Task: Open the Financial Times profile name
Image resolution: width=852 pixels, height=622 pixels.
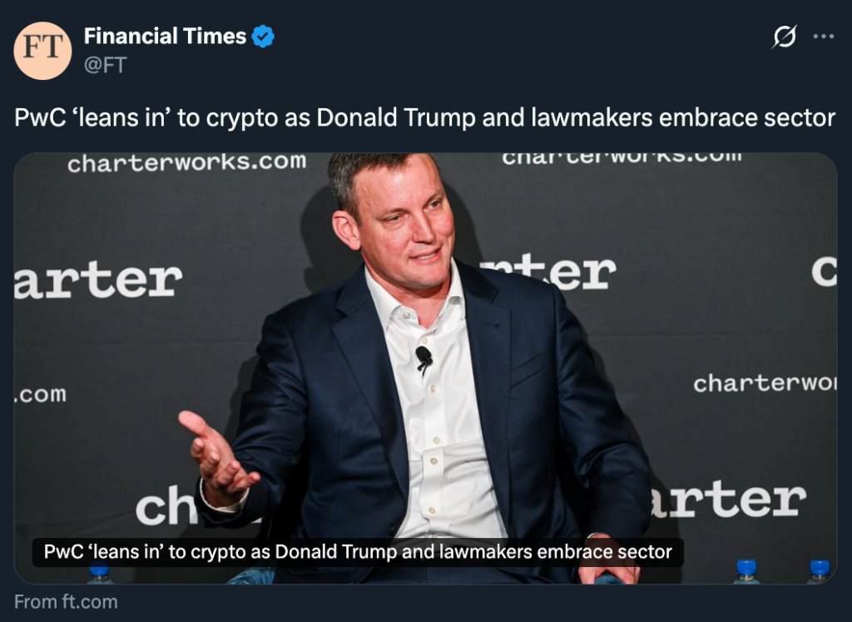Action: (165, 37)
